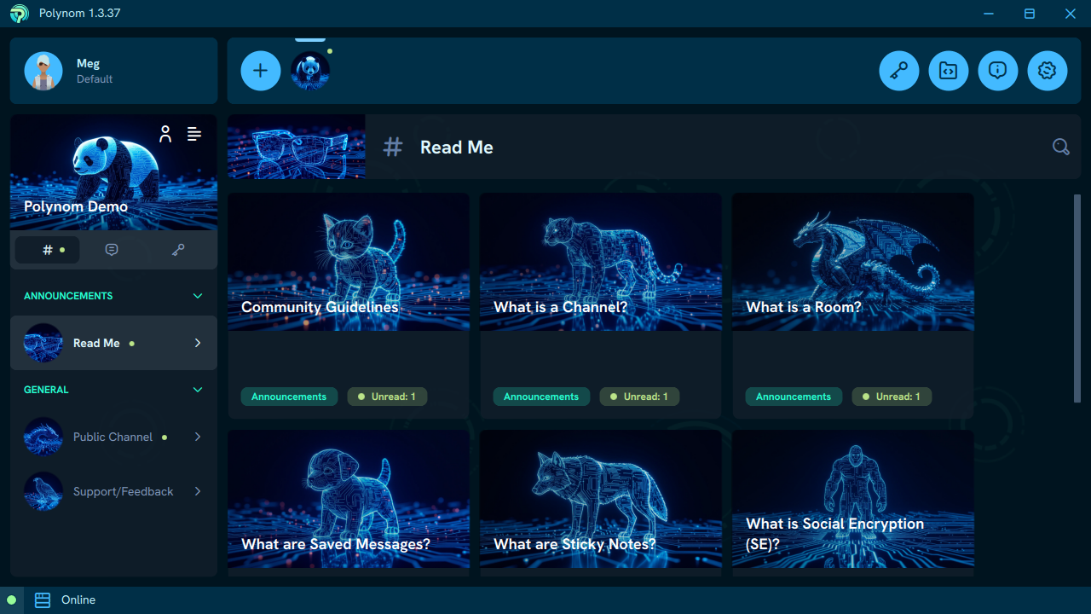Click the info speech bubble icon

coord(997,71)
